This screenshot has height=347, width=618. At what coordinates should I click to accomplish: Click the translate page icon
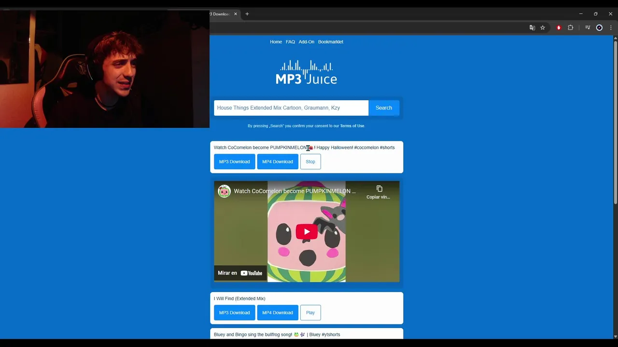click(532, 27)
